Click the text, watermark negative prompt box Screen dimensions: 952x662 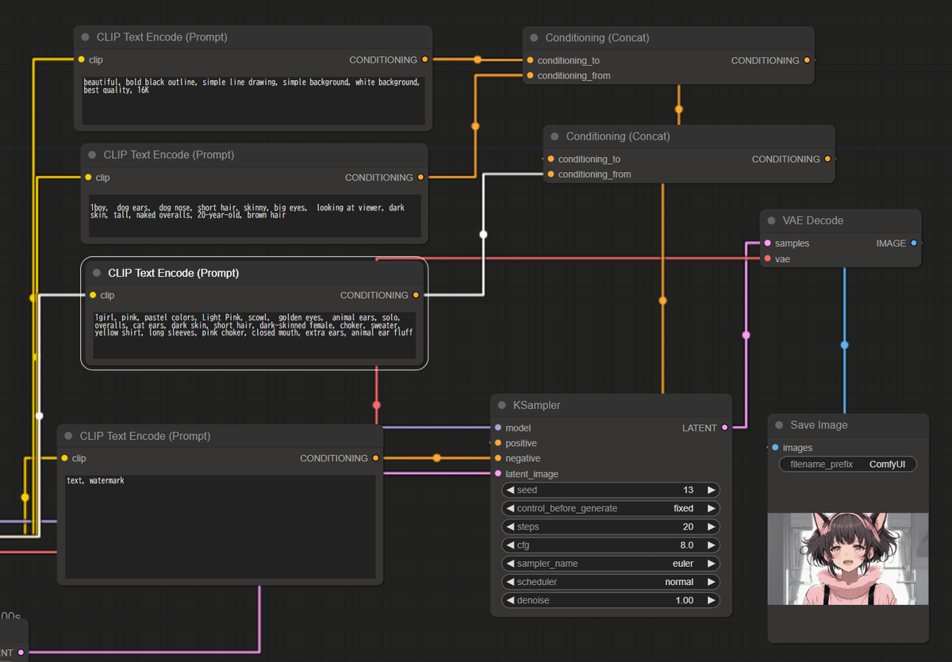point(220,526)
